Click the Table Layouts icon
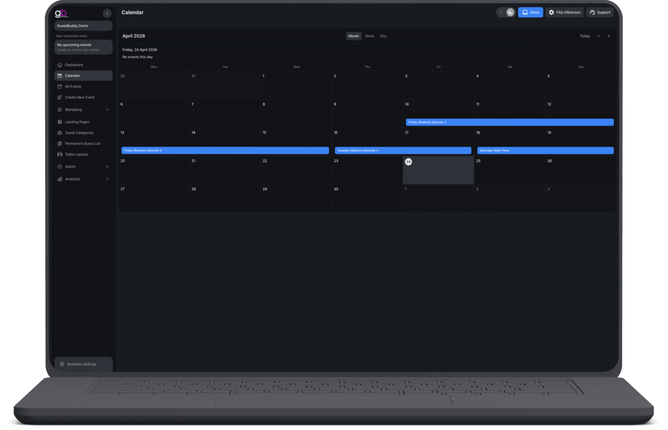 point(60,154)
